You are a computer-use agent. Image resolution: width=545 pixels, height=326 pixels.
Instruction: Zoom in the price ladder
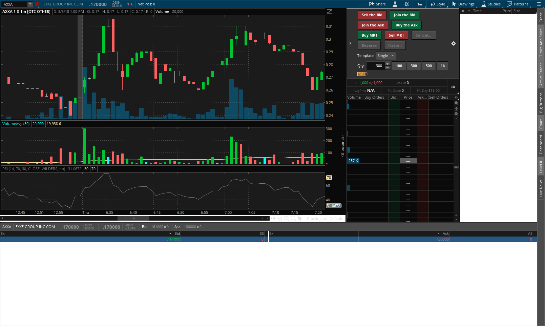click(456, 103)
